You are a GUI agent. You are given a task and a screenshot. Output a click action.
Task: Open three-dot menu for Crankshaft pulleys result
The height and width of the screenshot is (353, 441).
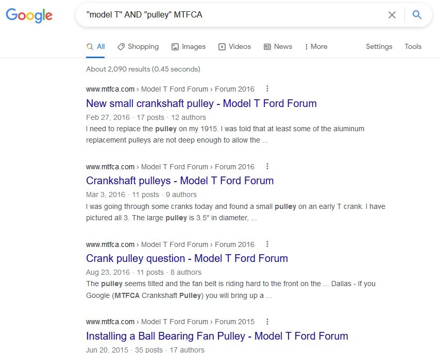pos(267,167)
